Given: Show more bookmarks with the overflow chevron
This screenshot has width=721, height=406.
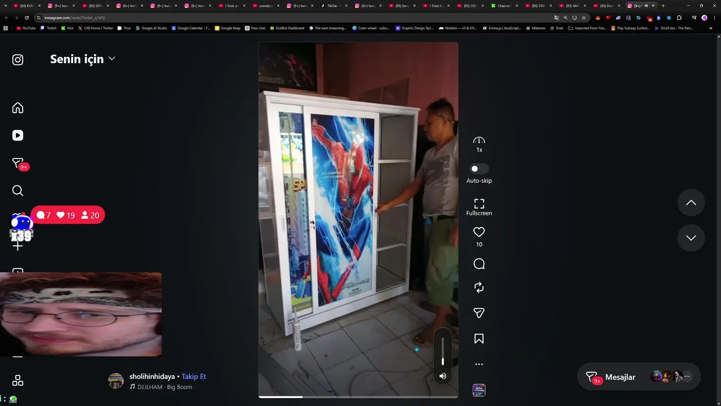Looking at the screenshot, I should [x=711, y=28].
